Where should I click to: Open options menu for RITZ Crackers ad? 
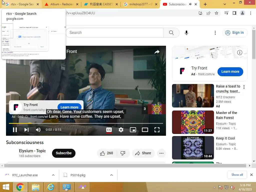[244, 87]
